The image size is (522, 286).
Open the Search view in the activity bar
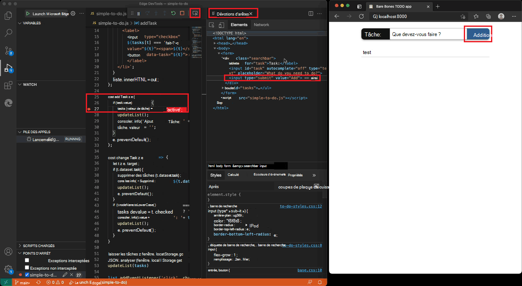tap(8, 33)
